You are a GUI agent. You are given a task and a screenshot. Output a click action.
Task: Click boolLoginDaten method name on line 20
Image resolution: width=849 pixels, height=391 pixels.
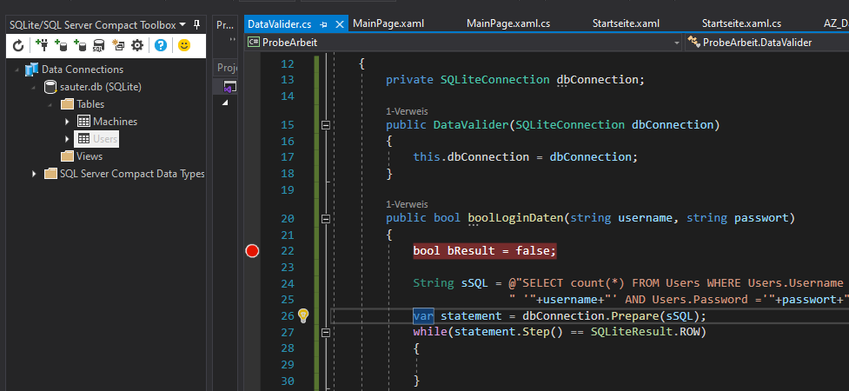515,218
